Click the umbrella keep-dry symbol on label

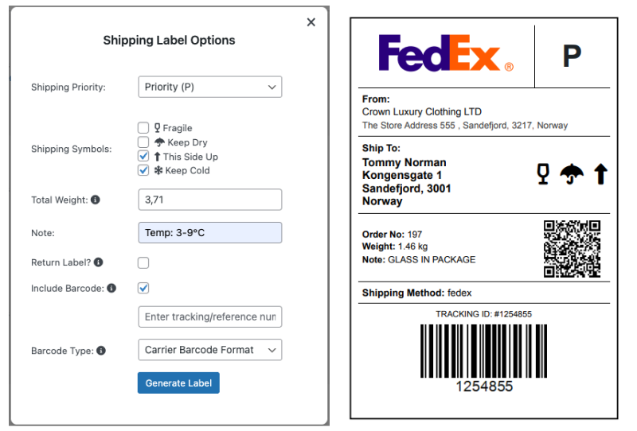tap(571, 174)
